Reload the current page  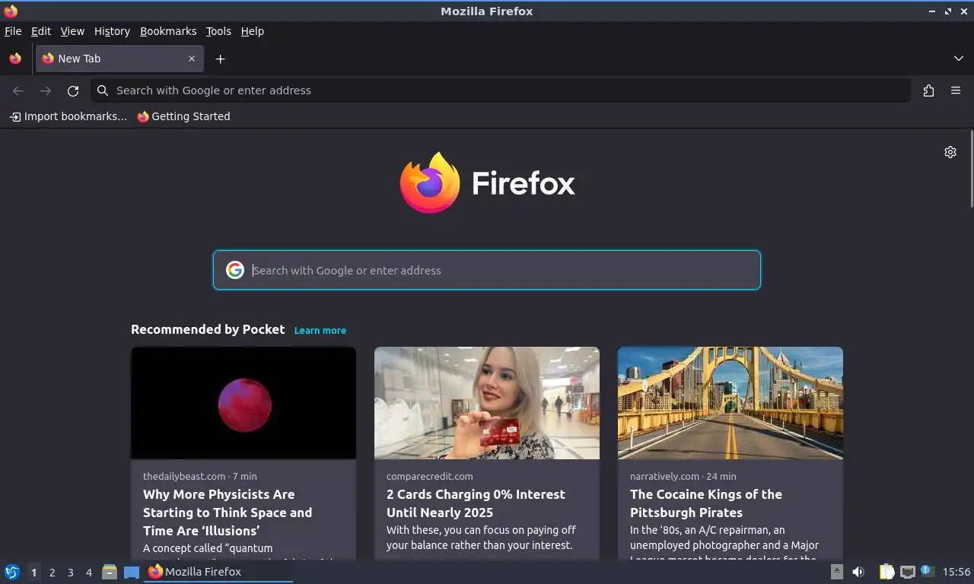(73, 90)
